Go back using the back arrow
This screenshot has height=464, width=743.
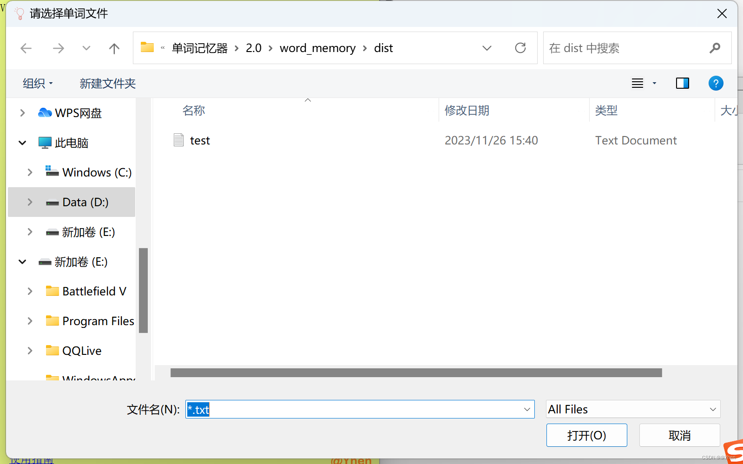point(26,48)
